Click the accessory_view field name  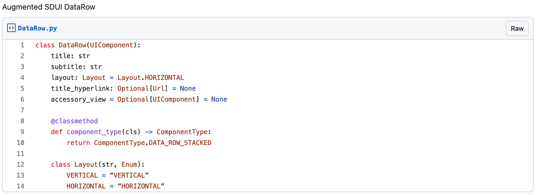pos(78,99)
